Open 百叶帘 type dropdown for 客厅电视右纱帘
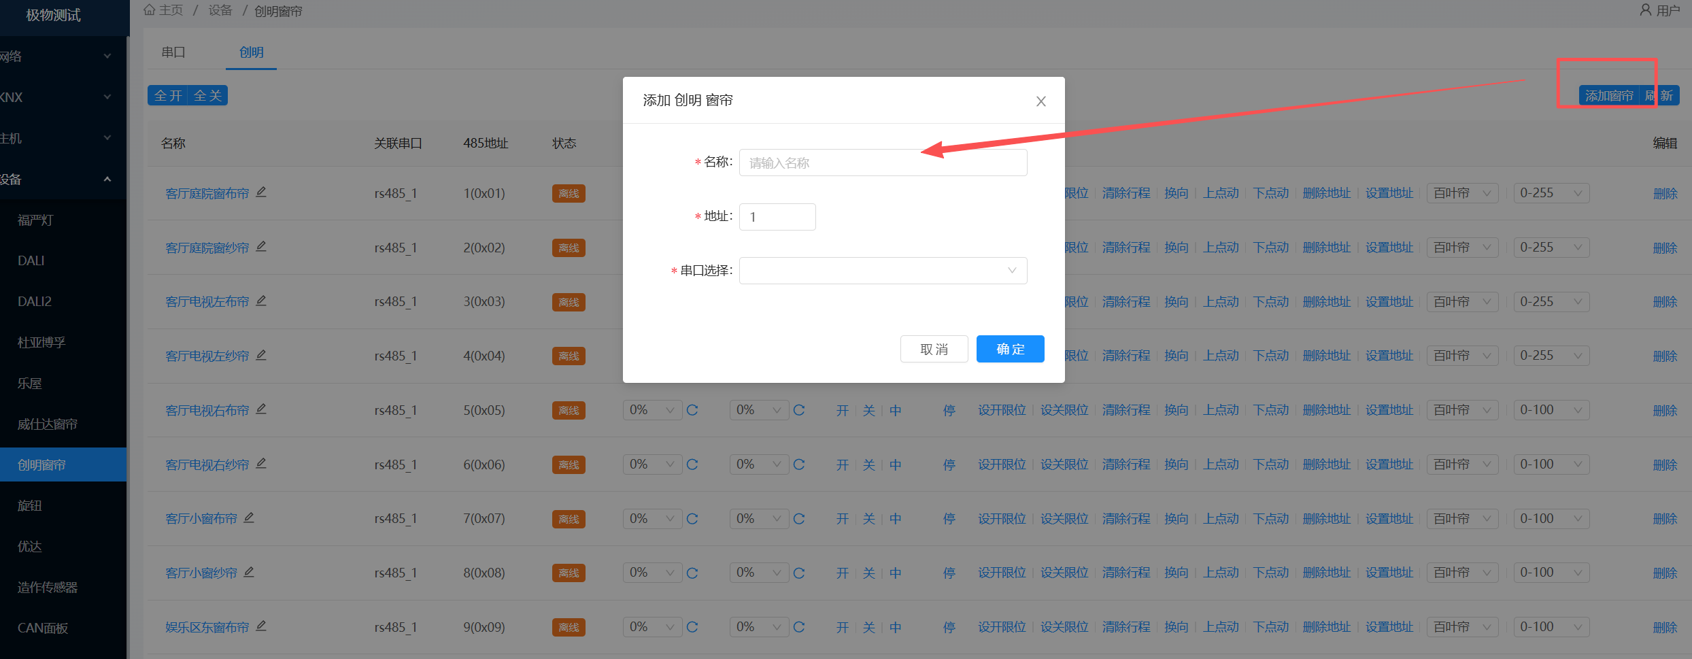The height and width of the screenshot is (659, 1692). pyautogui.click(x=1462, y=464)
